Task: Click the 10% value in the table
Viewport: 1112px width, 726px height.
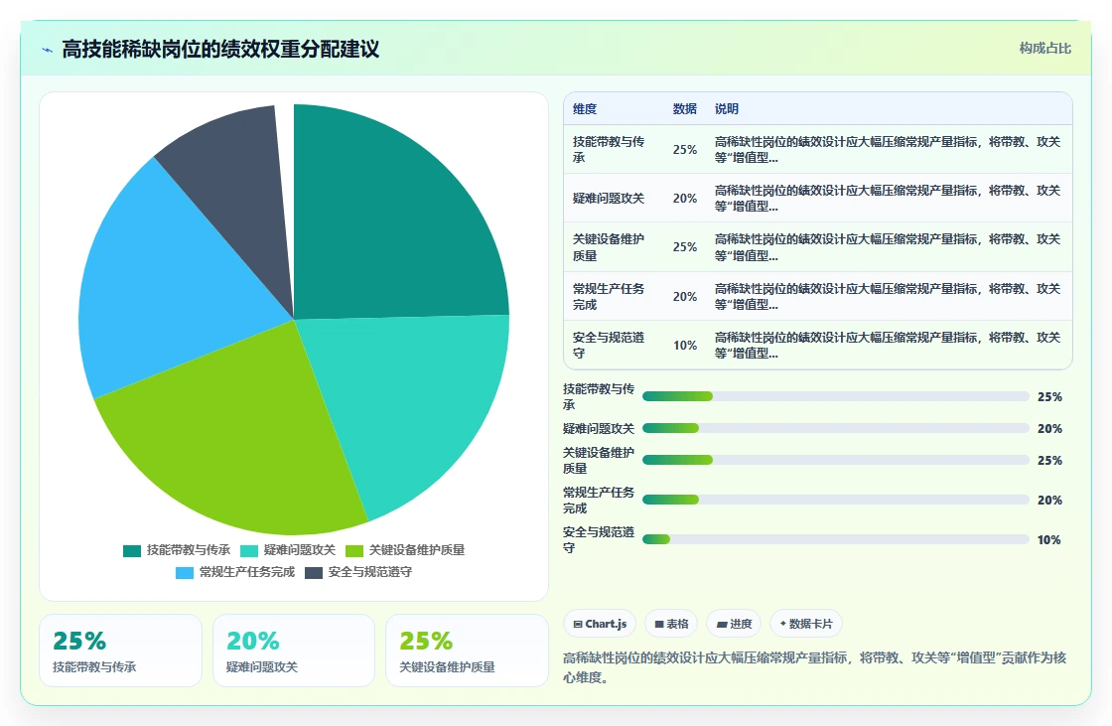Action: point(685,345)
